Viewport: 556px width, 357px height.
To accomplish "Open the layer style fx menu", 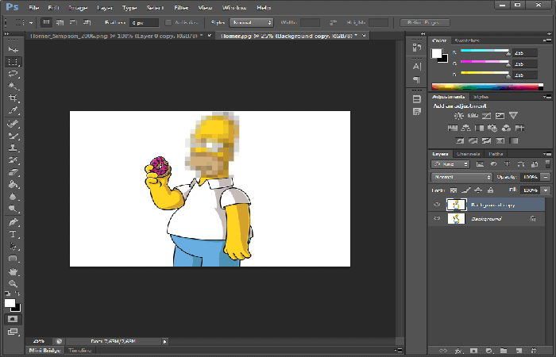I will click(458, 351).
